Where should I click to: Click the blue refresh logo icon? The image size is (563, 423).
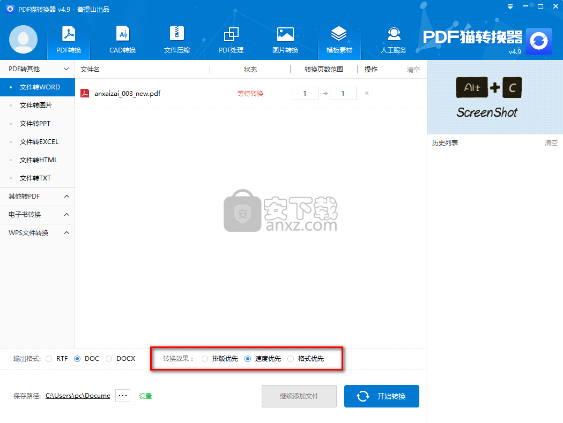click(538, 41)
